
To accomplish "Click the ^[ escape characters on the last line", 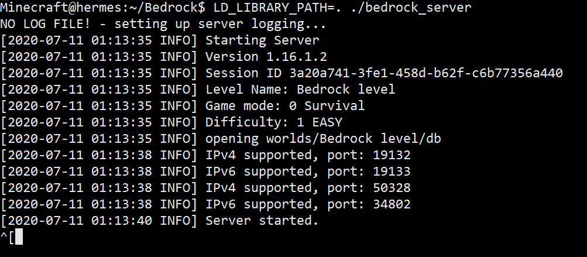I will (8, 237).
